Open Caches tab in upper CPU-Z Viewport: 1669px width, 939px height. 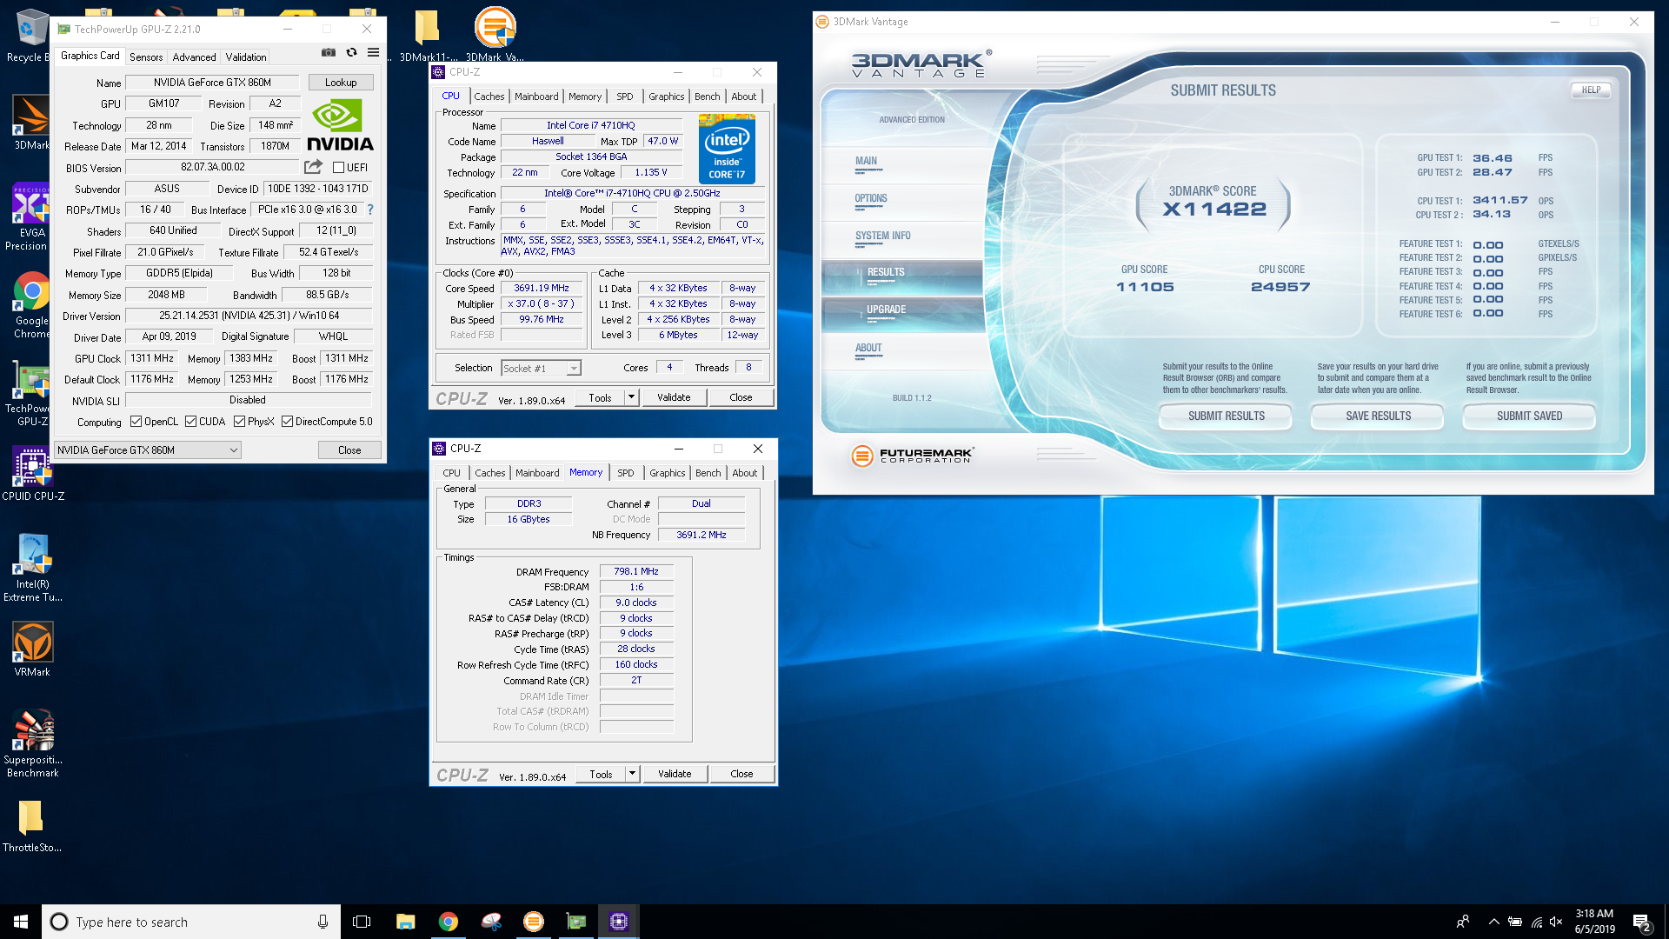[x=489, y=97]
